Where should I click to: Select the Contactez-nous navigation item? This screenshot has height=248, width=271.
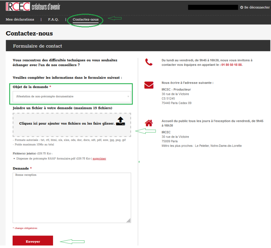click(86, 20)
